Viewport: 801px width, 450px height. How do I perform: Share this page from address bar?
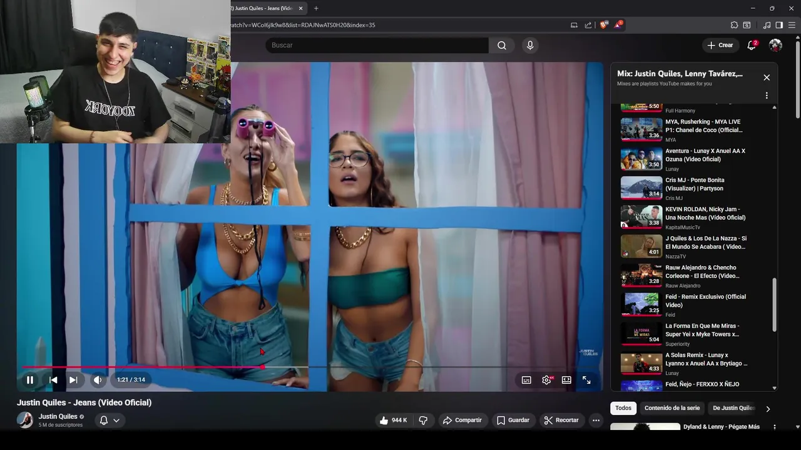(588, 25)
